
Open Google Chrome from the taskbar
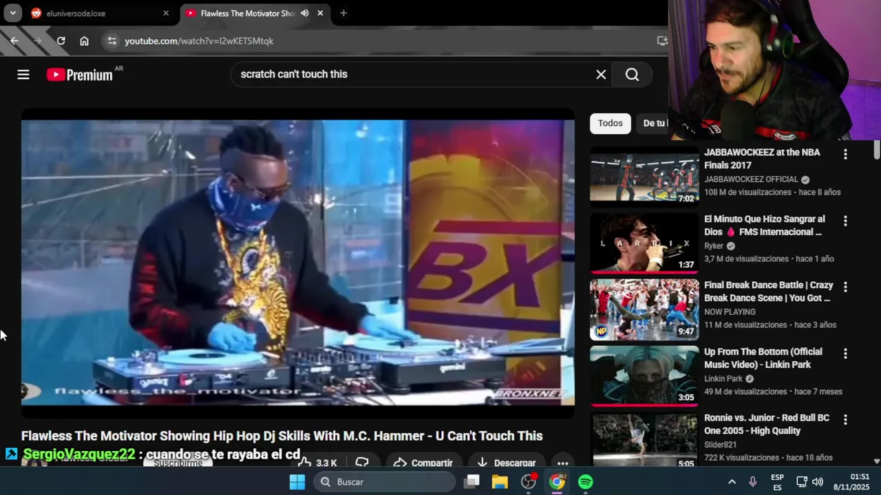pos(557,482)
